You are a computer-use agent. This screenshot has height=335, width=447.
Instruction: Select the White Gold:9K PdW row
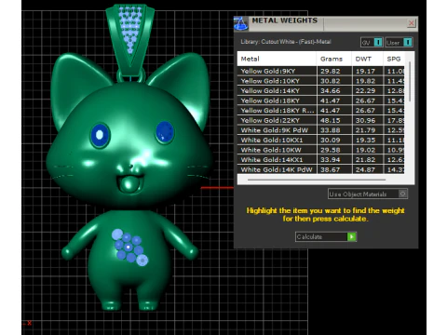tap(321, 130)
